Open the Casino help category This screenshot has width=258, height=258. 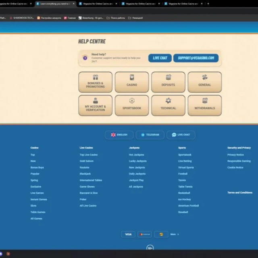click(x=132, y=82)
